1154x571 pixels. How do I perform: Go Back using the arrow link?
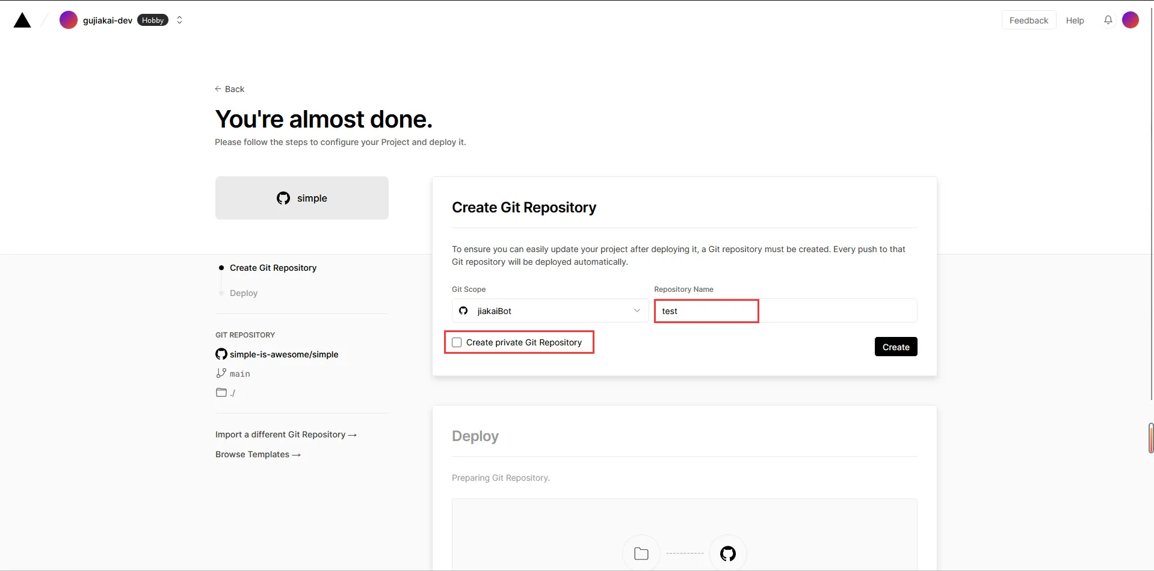tap(229, 89)
